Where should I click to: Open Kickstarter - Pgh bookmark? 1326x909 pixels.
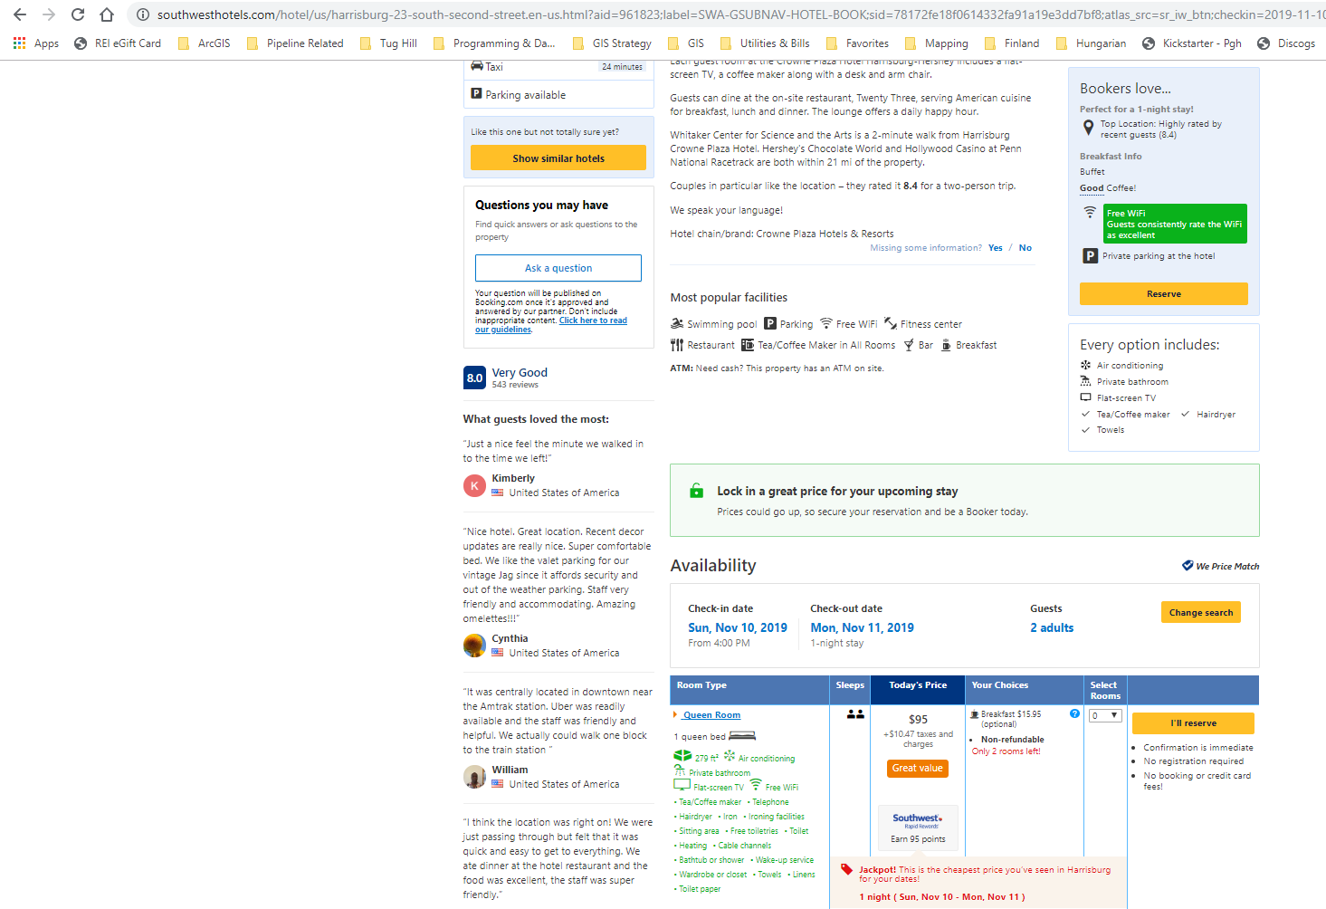pos(1192,43)
